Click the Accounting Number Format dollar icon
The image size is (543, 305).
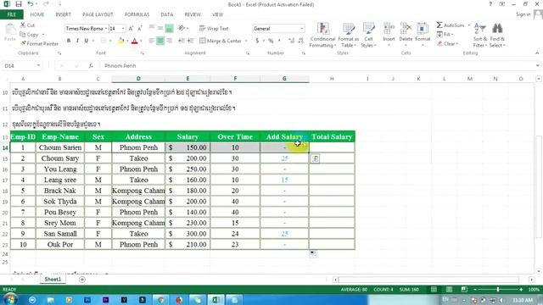[x=257, y=41]
